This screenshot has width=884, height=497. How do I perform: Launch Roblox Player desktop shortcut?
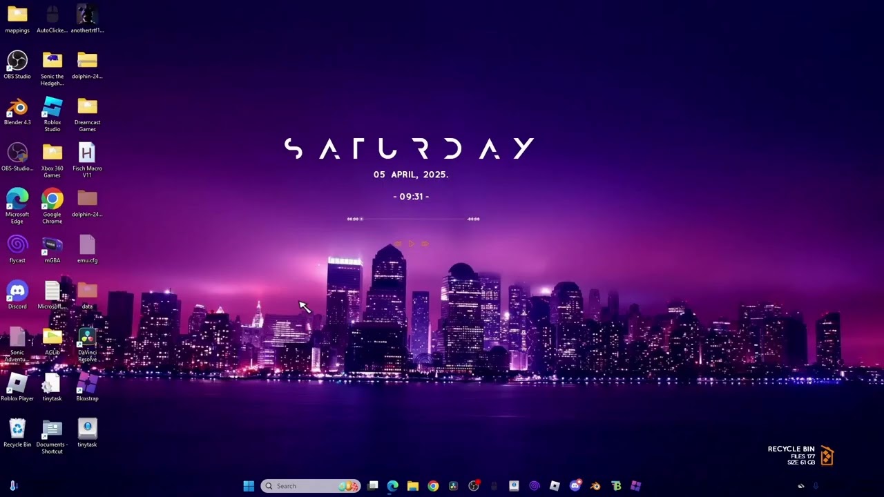tap(17, 387)
